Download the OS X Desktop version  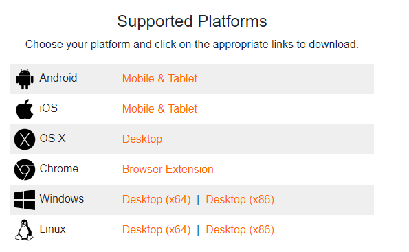(142, 139)
